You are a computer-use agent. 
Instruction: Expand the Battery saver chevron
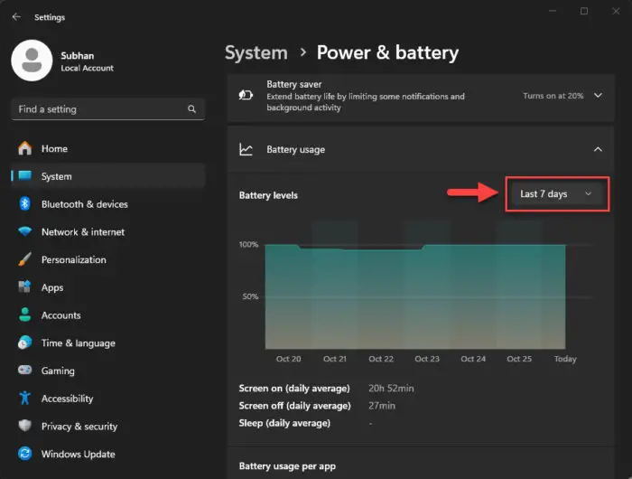(598, 96)
